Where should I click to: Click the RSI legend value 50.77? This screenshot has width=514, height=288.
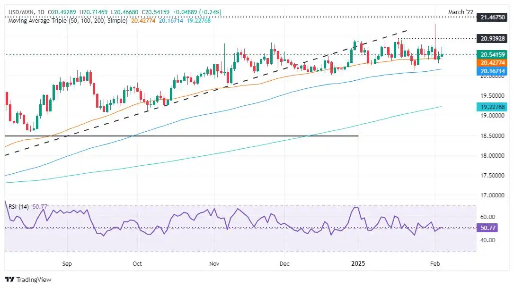(x=40, y=207)
